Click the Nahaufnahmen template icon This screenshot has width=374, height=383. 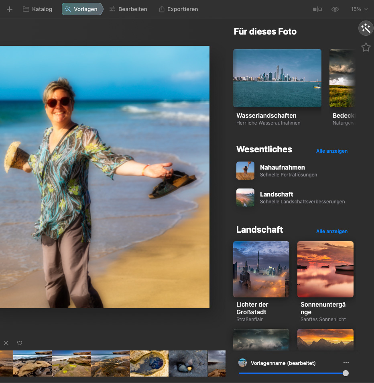(x=245, y=171)
